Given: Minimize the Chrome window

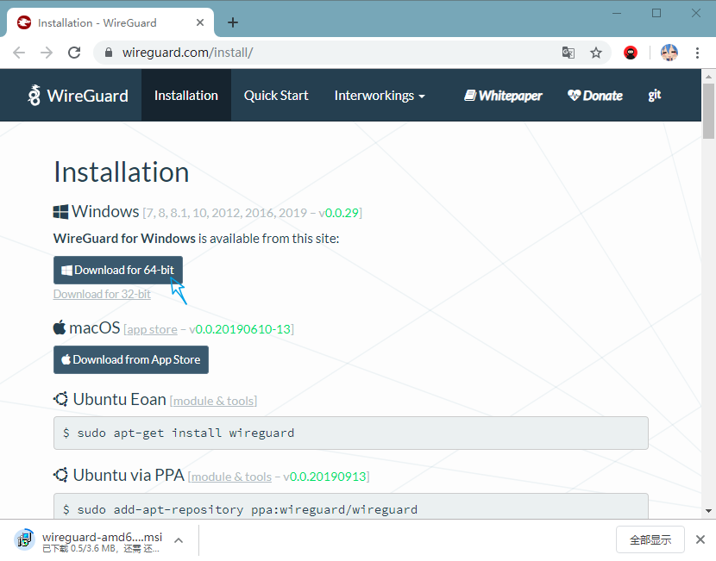Looking at the screenshot, I should (617, 13).
